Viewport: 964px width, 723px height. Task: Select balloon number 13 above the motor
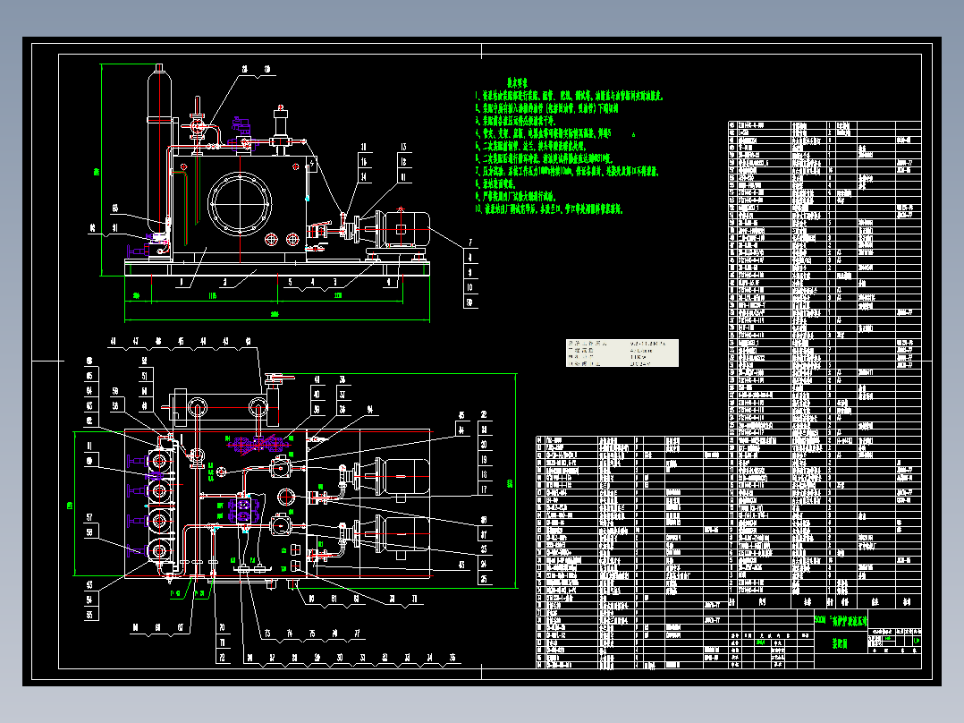click(404, 147)
